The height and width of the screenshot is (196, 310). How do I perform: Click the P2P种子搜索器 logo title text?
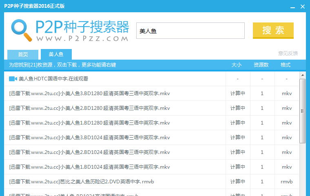(x=82, y=27)
